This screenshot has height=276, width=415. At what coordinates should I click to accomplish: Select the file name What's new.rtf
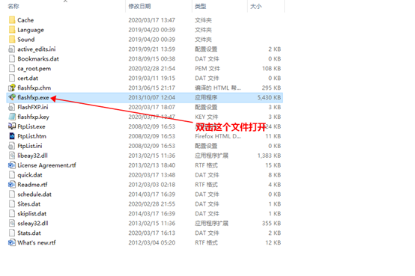coord(37,242)
